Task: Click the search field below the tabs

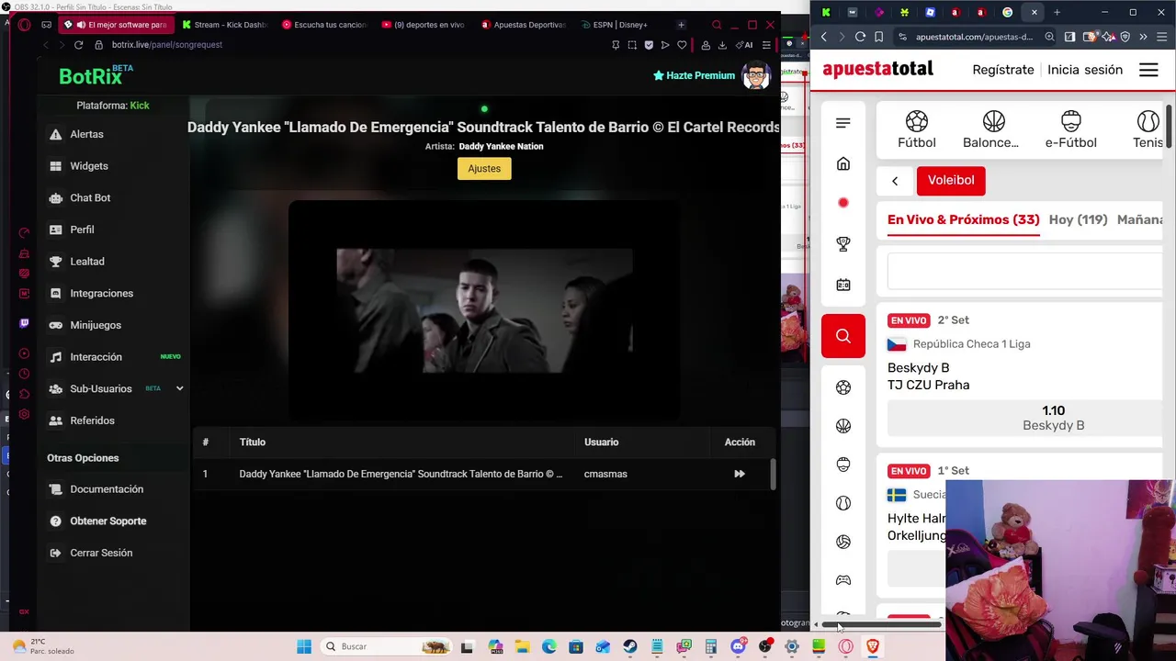Action: pyautogui.click(x=1024, y=271)
